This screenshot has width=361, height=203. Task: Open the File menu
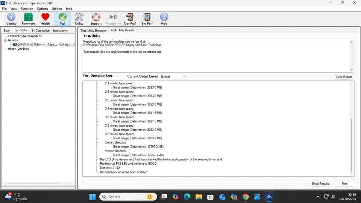(4, 9)
